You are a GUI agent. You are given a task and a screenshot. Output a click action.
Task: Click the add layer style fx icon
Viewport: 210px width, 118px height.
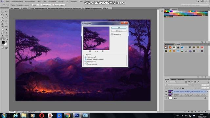(x=189, y=112)
